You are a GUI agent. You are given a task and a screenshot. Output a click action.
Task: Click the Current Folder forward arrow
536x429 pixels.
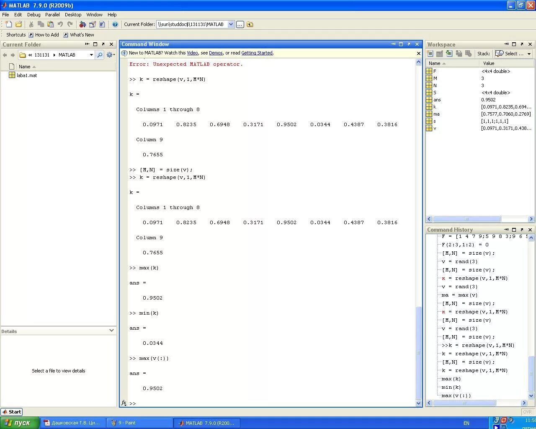click(13, 55)
